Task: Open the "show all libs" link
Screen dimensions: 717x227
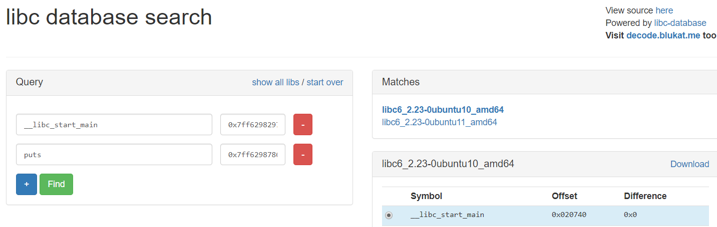Action: 275,82
